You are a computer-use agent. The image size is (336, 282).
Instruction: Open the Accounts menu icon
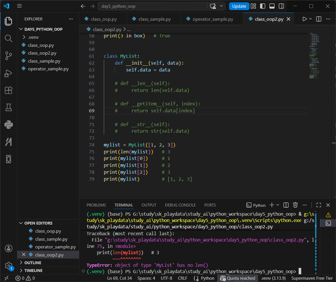8,248
